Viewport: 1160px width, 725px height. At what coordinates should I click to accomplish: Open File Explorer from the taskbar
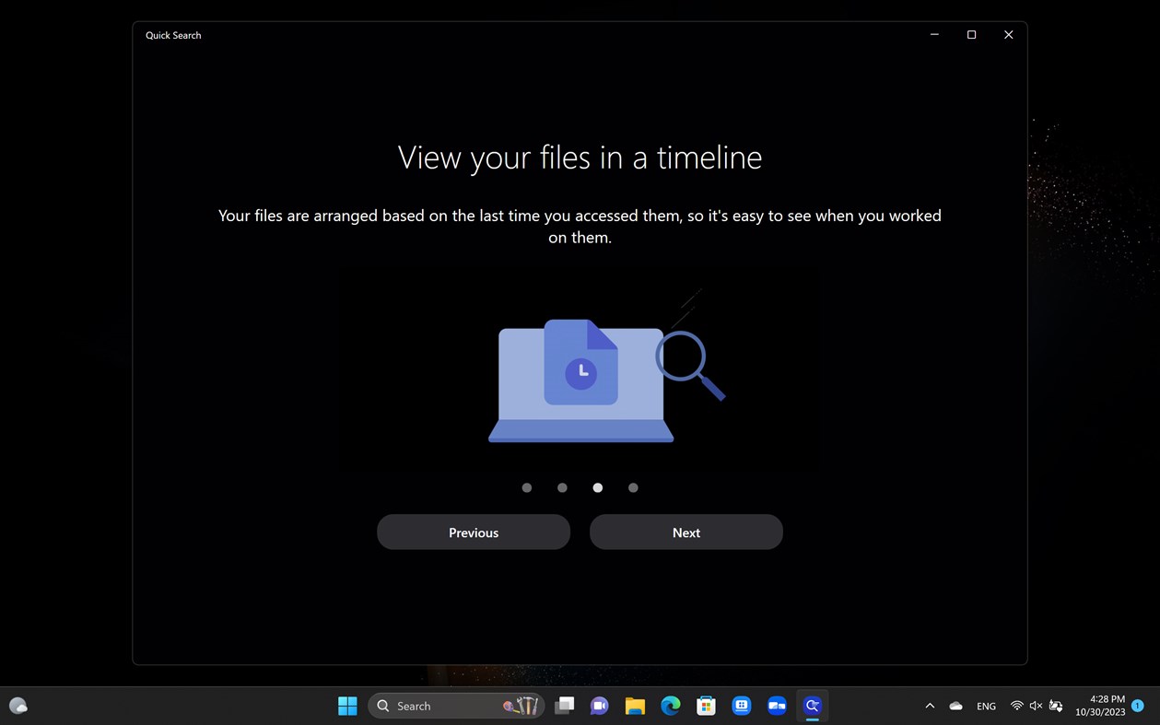[x=635, y=705]
